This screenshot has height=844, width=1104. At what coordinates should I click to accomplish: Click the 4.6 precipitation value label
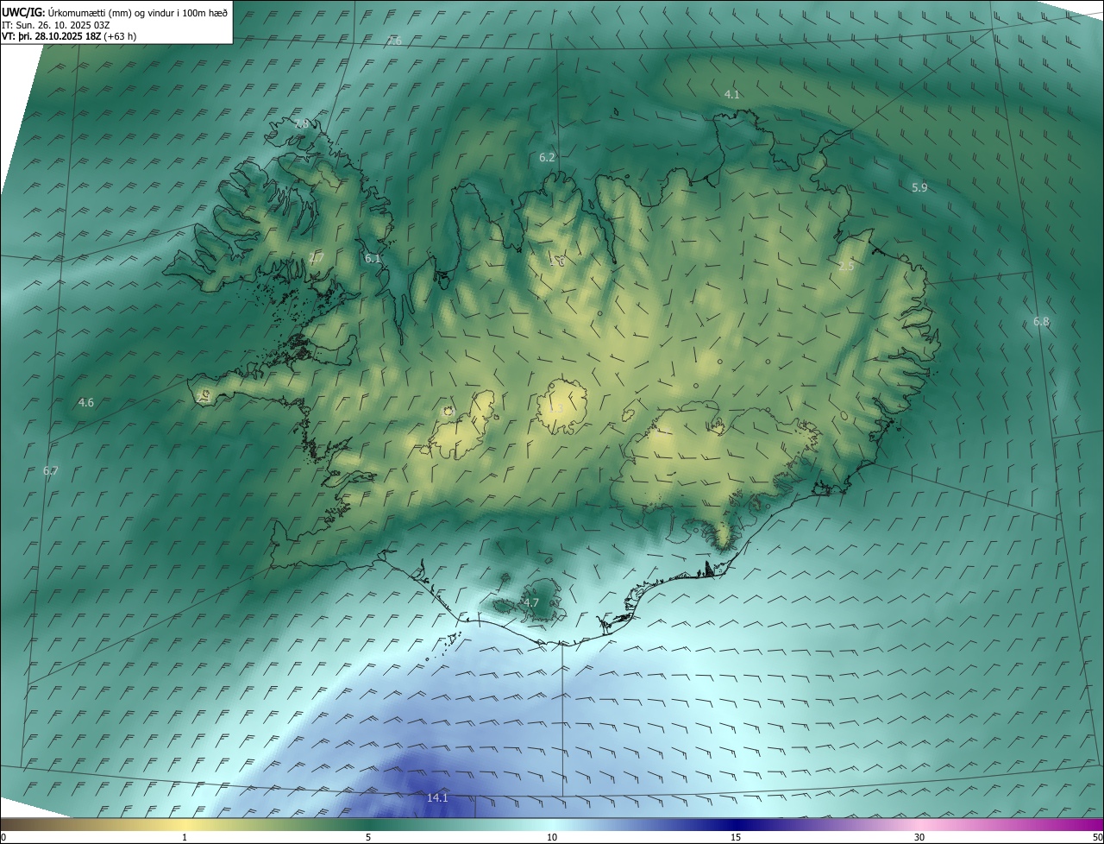pyautogui.click(x=85, y=402)
